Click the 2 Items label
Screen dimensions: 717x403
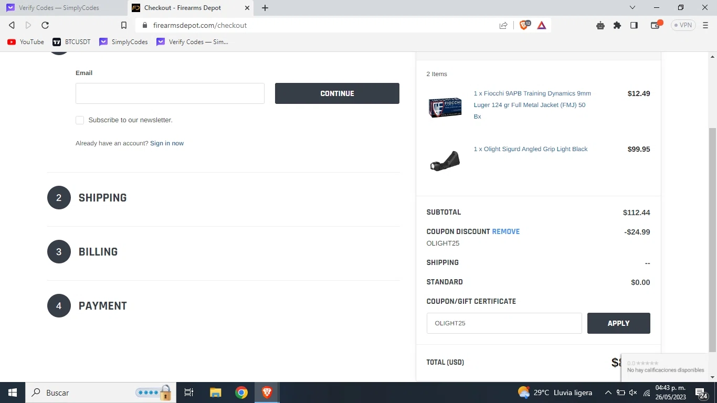[x=437, y=74]
